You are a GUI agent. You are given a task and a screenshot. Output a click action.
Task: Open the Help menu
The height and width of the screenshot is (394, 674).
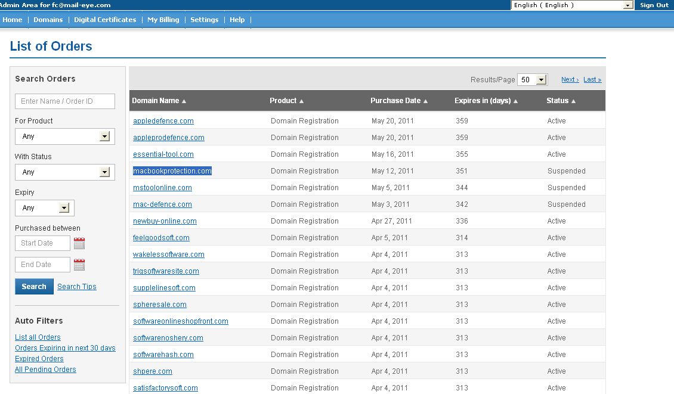237,20
